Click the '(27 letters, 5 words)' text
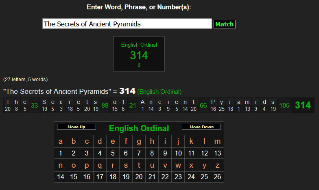The height and width of the screenshot is (190, 319). click(x=25, y=80)
